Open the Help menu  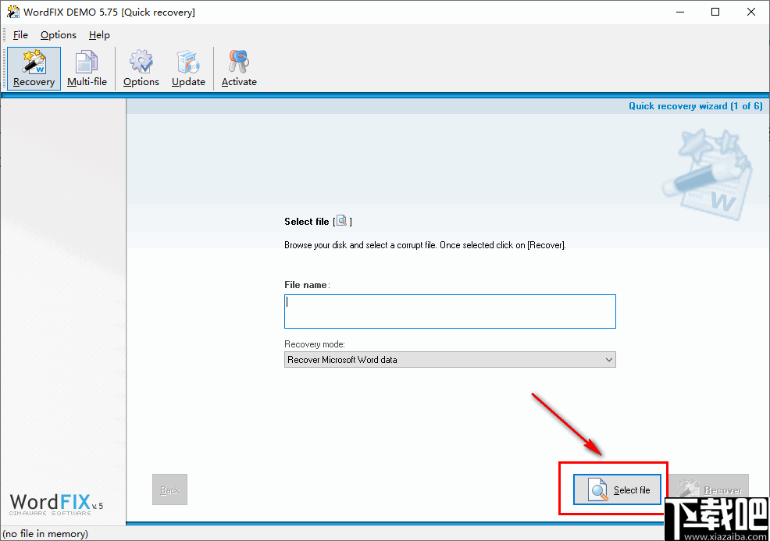[x=99, y=34]
